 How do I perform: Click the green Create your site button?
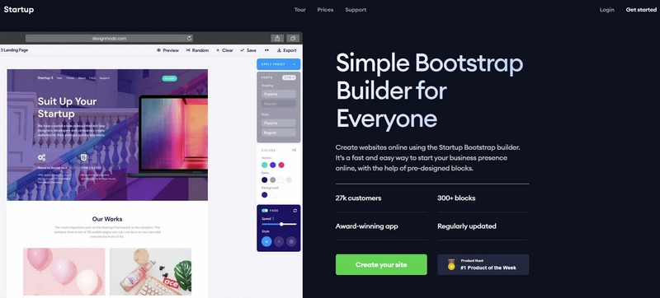[381, 265]
